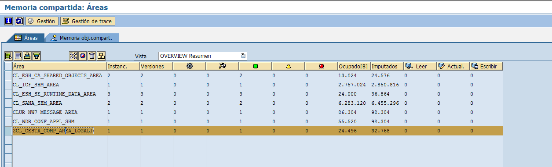Click Instanc. value 3 for CL_ESH_SE_RUNTIME_DATA_AREA
The height and width of the screenshot is (167, 552).
coord(123,94)
